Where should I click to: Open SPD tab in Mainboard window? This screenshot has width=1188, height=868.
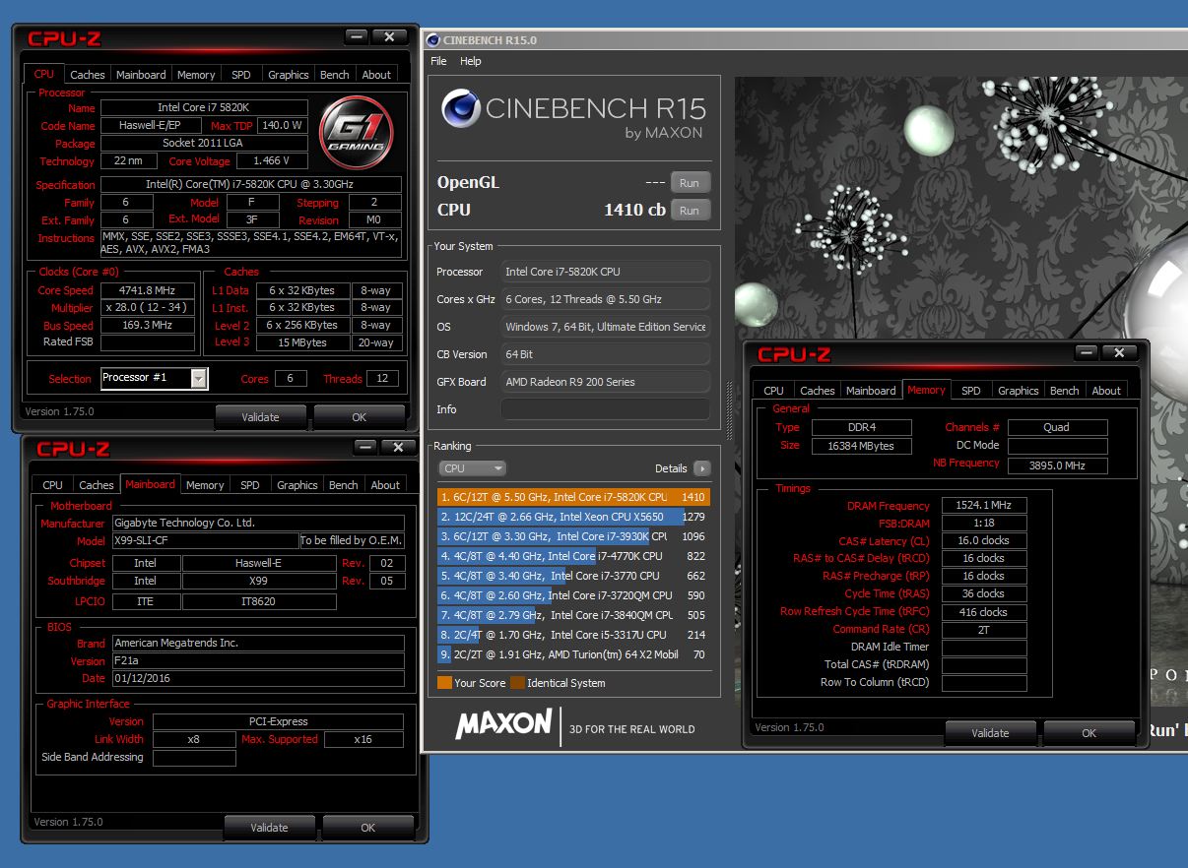250,485
